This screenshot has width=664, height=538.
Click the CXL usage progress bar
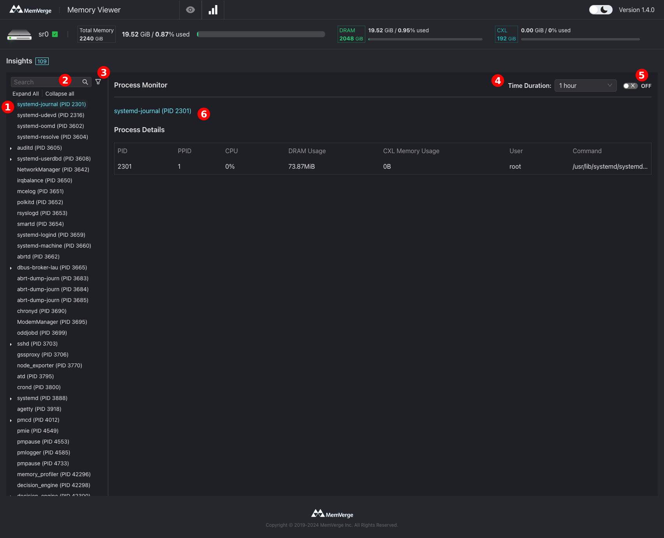(x=580, y=39)
